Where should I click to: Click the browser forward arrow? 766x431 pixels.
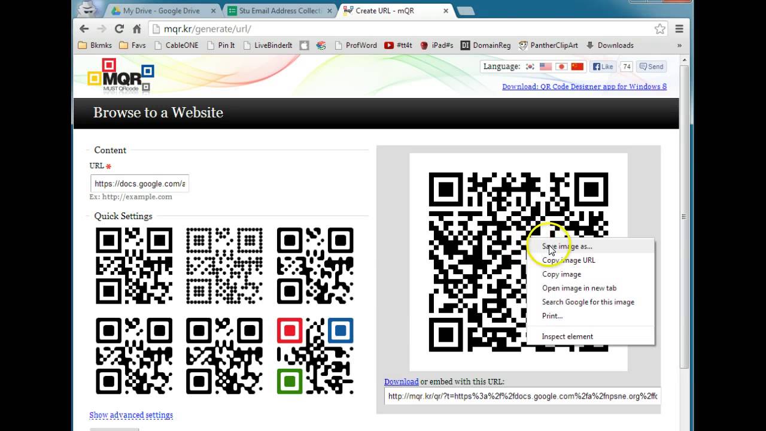(x=102, y=29)
